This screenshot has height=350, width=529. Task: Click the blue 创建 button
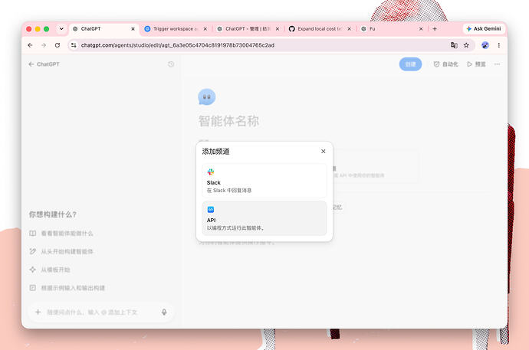[x=410, y=64]
